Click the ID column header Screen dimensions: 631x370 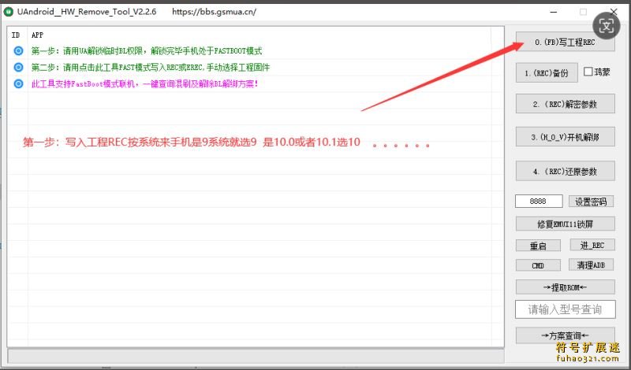click(x=16, y=35)
